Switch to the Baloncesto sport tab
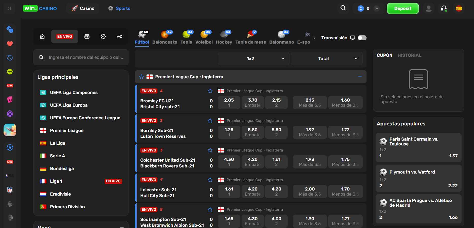This screenshot has height=228, width=474. tap(165, 37)
